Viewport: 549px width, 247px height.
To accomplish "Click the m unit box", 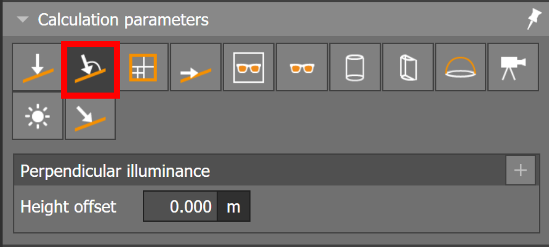I will point(233,206).
